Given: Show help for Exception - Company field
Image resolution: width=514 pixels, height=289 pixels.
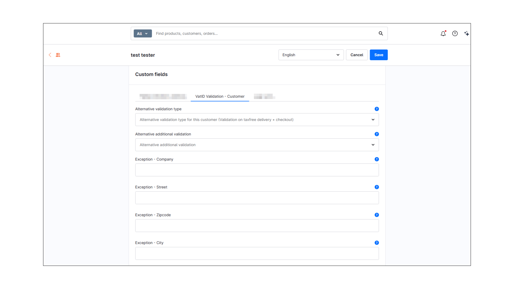Looking at the screenshot, I should (x=377, y=159).
